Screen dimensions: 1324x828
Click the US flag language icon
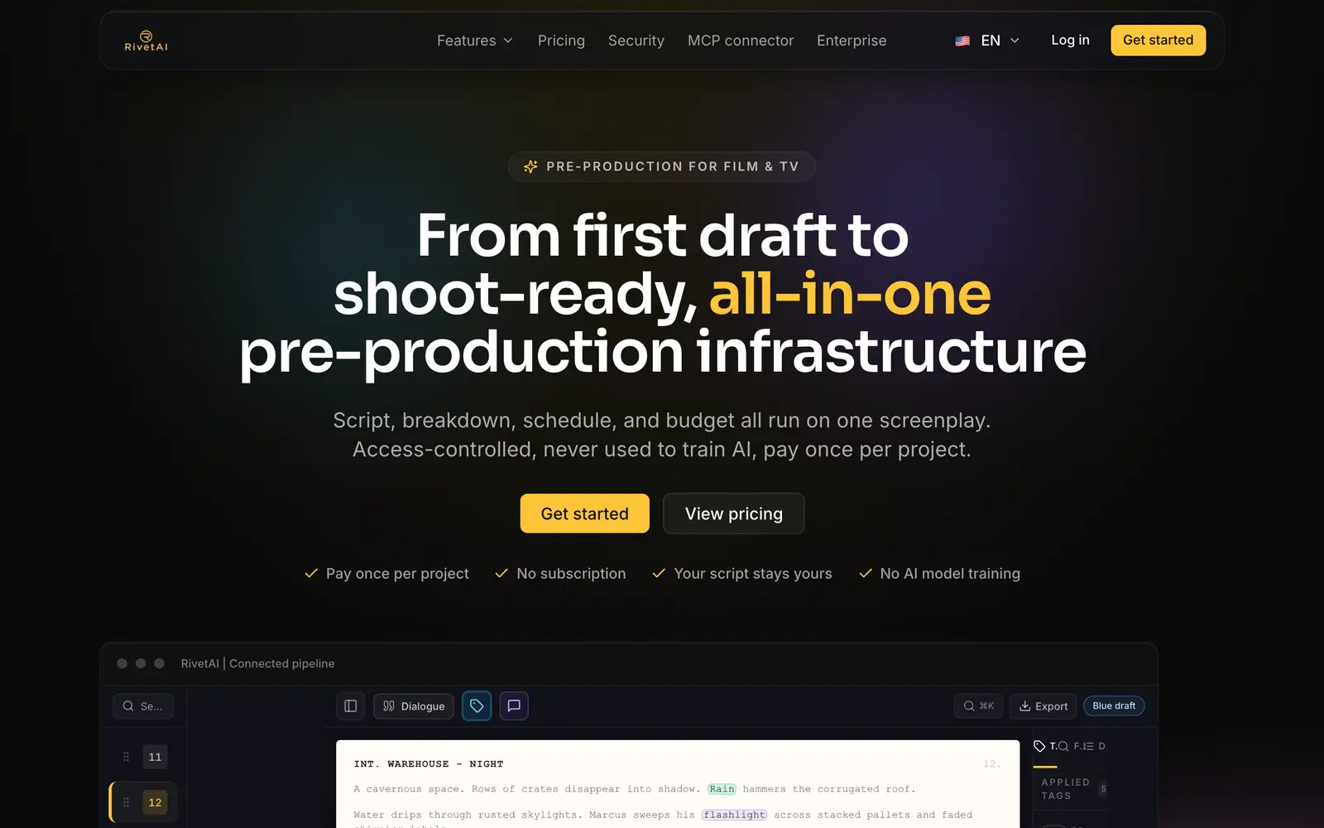pyautogui.click(x=962, y=41)
